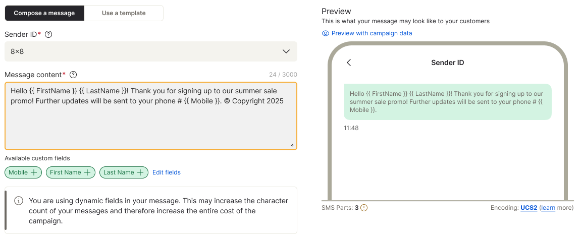Open the Edit fields link
The height and width of the screenshot is (239, 582).
pos(167,172)
